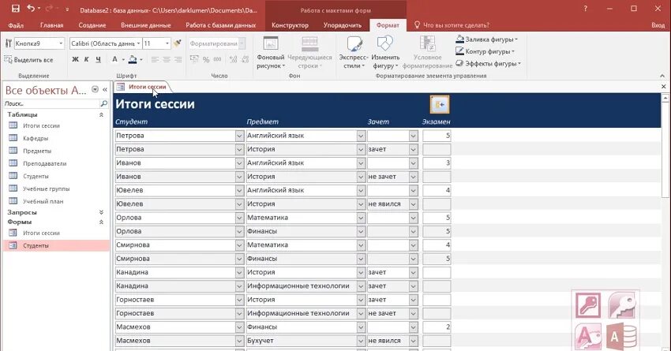Screen dimensions: 671x351
Task: Collapse the navigation pane with double chevron
Action: 105,90
